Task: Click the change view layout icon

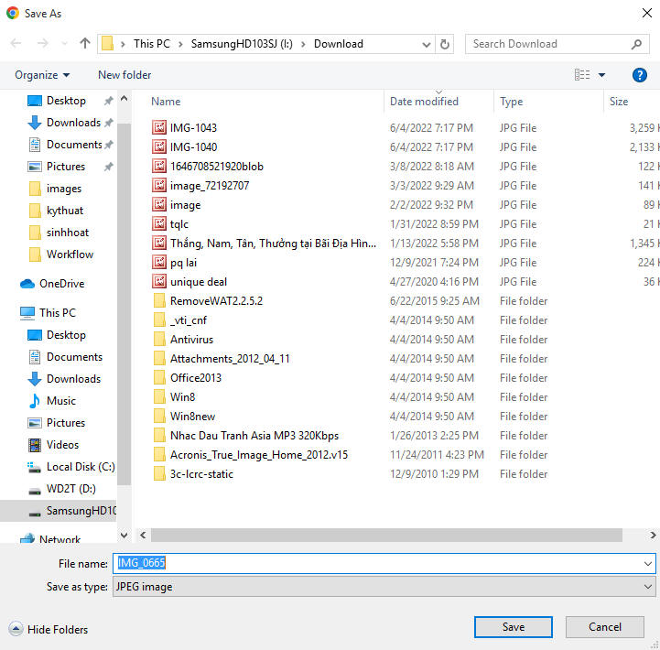Action: (x=582, y=75)
